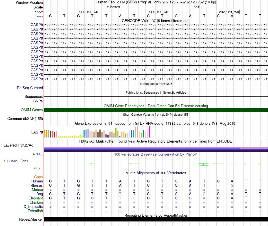Click the Zebrafish species label
This screenshot has height=226, width=268.
tap(35, 211)
